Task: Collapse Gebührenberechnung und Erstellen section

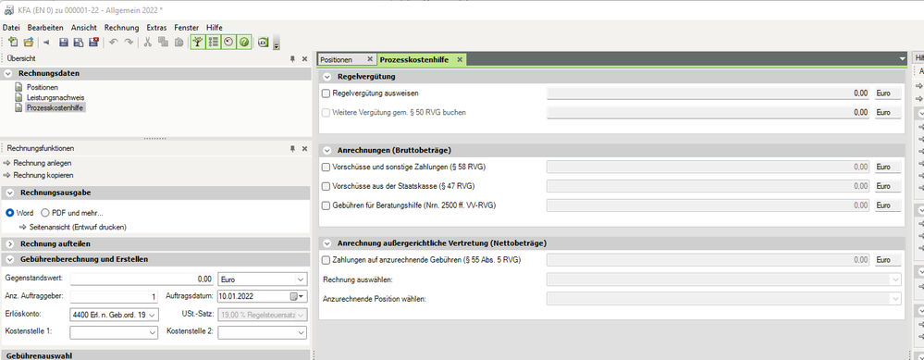Action: [10, 259]
